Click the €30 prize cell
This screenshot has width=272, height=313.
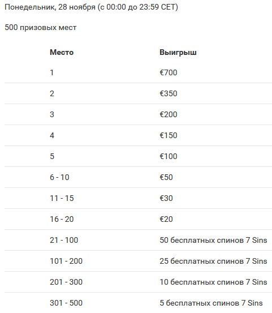(x=166, y=198)
